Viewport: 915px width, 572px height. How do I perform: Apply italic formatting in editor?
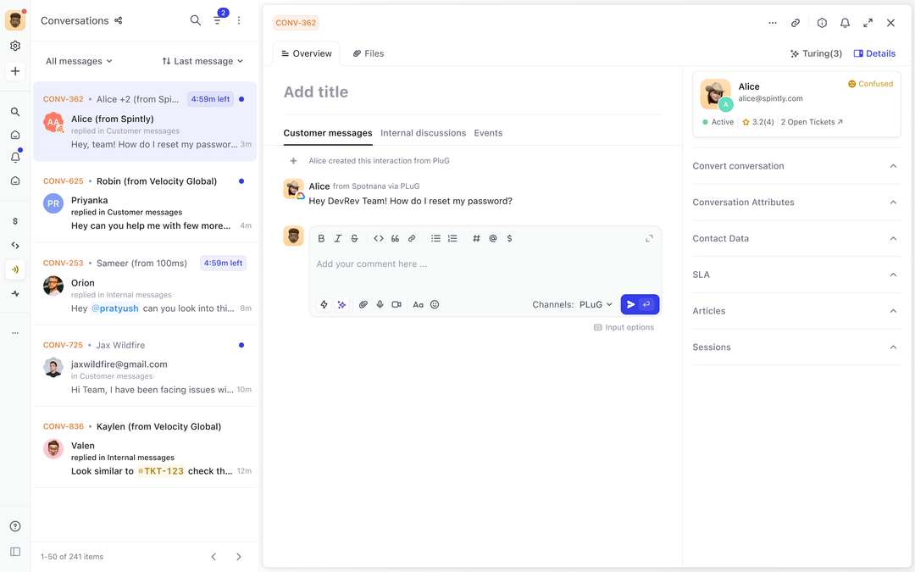coord(338,238)
